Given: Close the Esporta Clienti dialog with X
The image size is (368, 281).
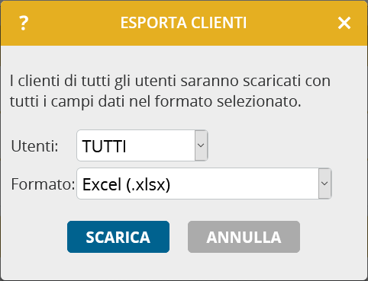Looking at the screenshot, I should coord(344,23).
